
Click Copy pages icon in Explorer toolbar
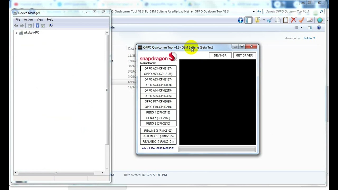click(278, 20)
